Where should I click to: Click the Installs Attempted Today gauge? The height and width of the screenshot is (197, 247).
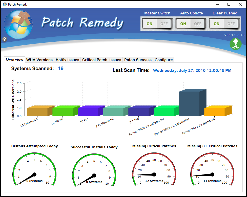[x=34, y=169]
